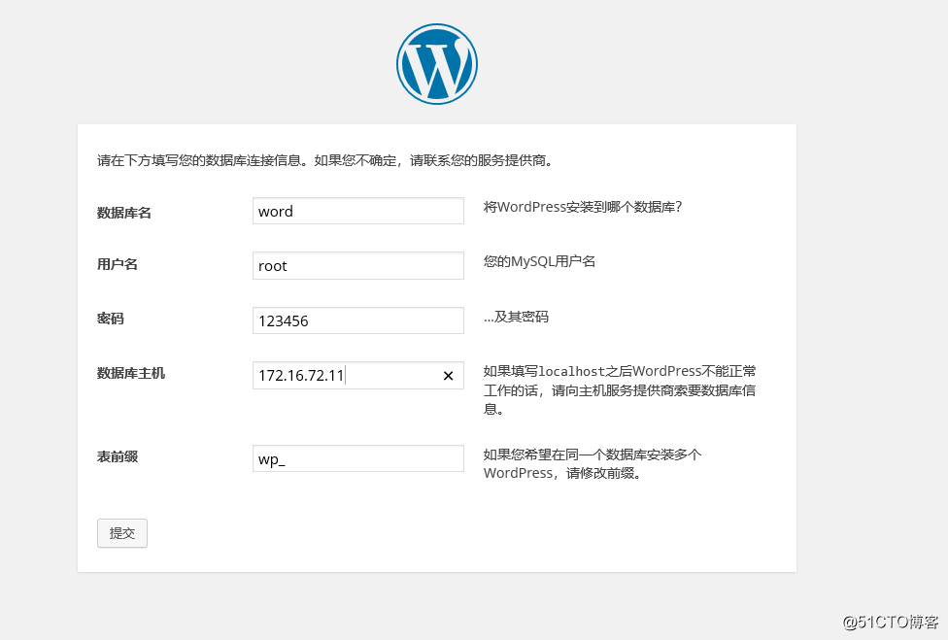Click the WordPress logo at top

tap(436, 64)
